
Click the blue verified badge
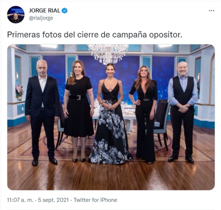coord(65,11)
